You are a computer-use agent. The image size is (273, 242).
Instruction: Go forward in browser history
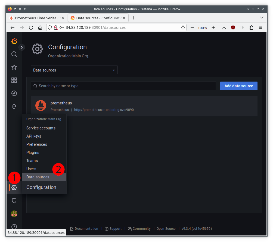(x=22, y=28)
